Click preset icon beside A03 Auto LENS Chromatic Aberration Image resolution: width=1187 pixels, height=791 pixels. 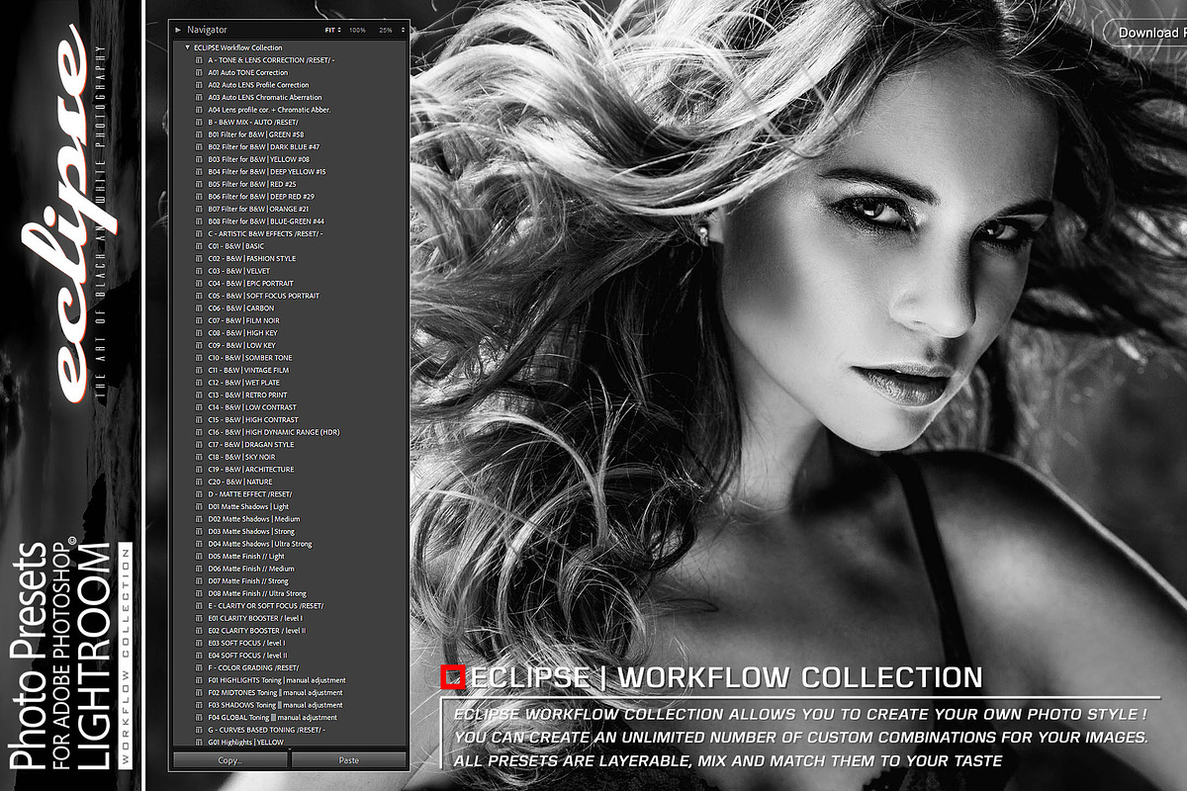[x=199, y=97]
